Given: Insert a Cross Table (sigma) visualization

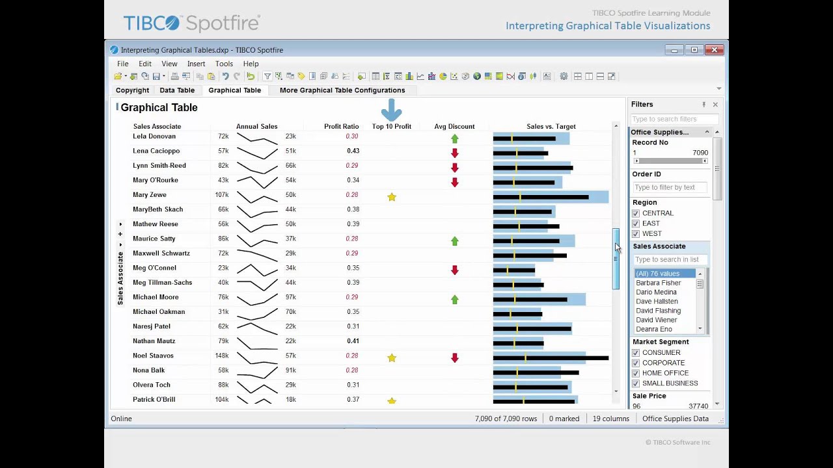Looking at the screenshot, I should pyautogui.click(x=387, y=76).
